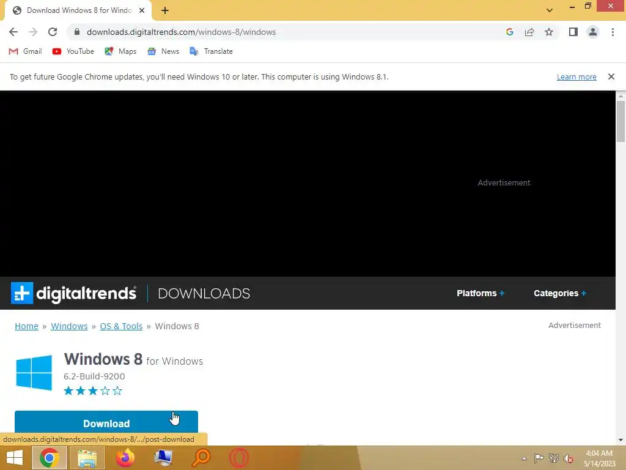The height and width of the screenshot is (470, 626).
Task: Go back to the previous page
Action: click(13, 32)
